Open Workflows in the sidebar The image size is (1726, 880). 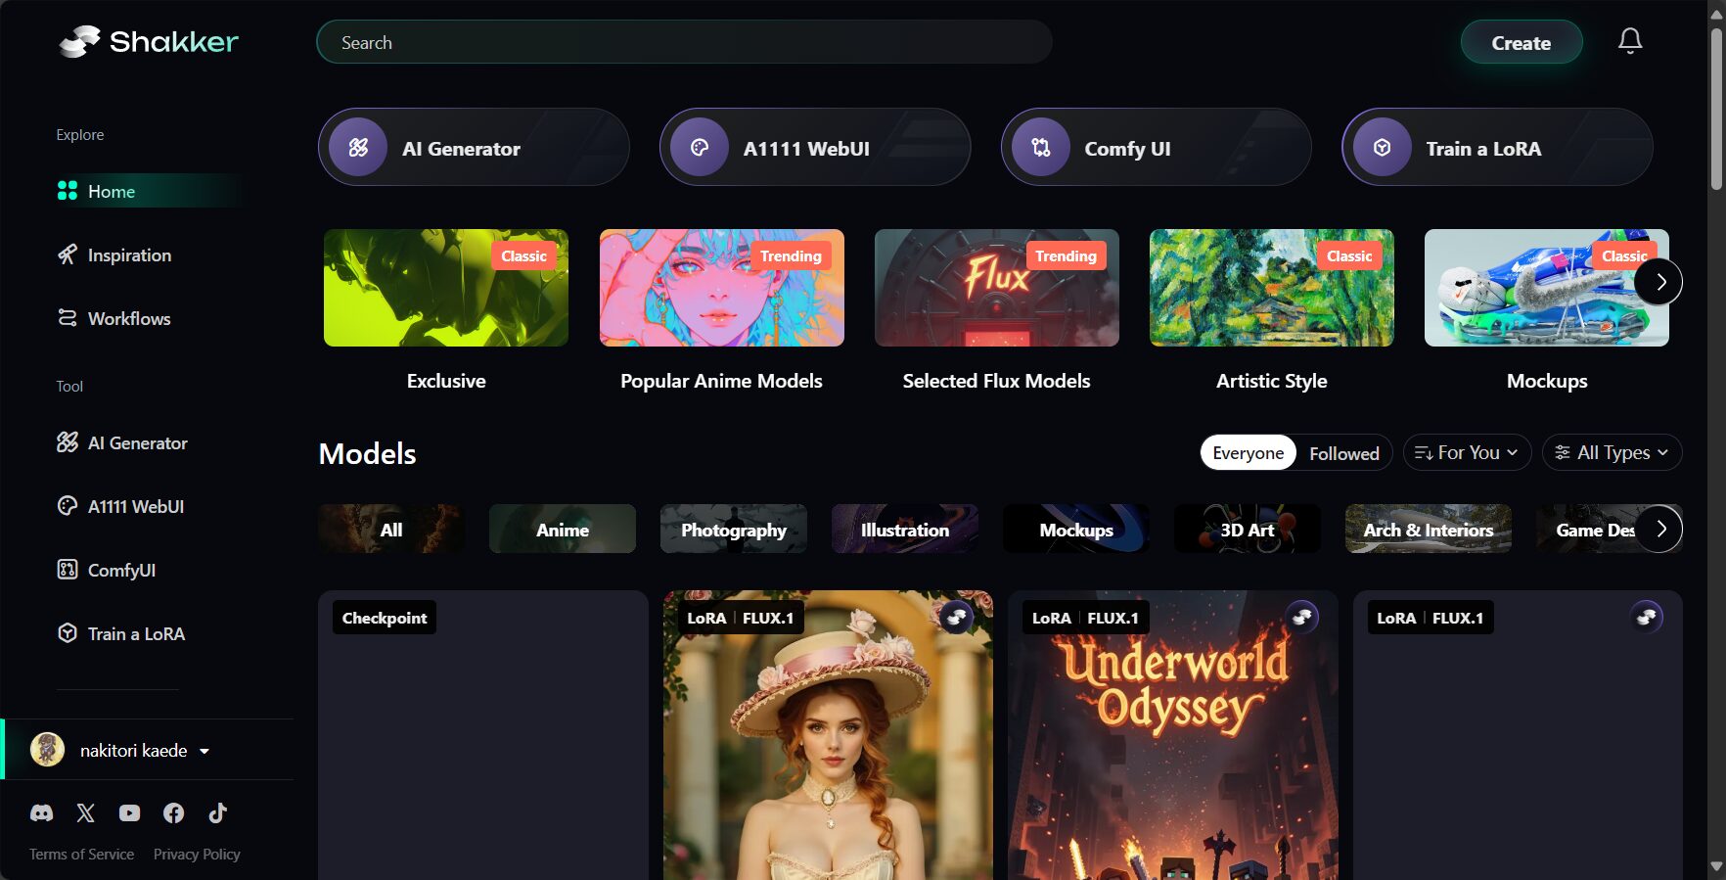(129, 318)
